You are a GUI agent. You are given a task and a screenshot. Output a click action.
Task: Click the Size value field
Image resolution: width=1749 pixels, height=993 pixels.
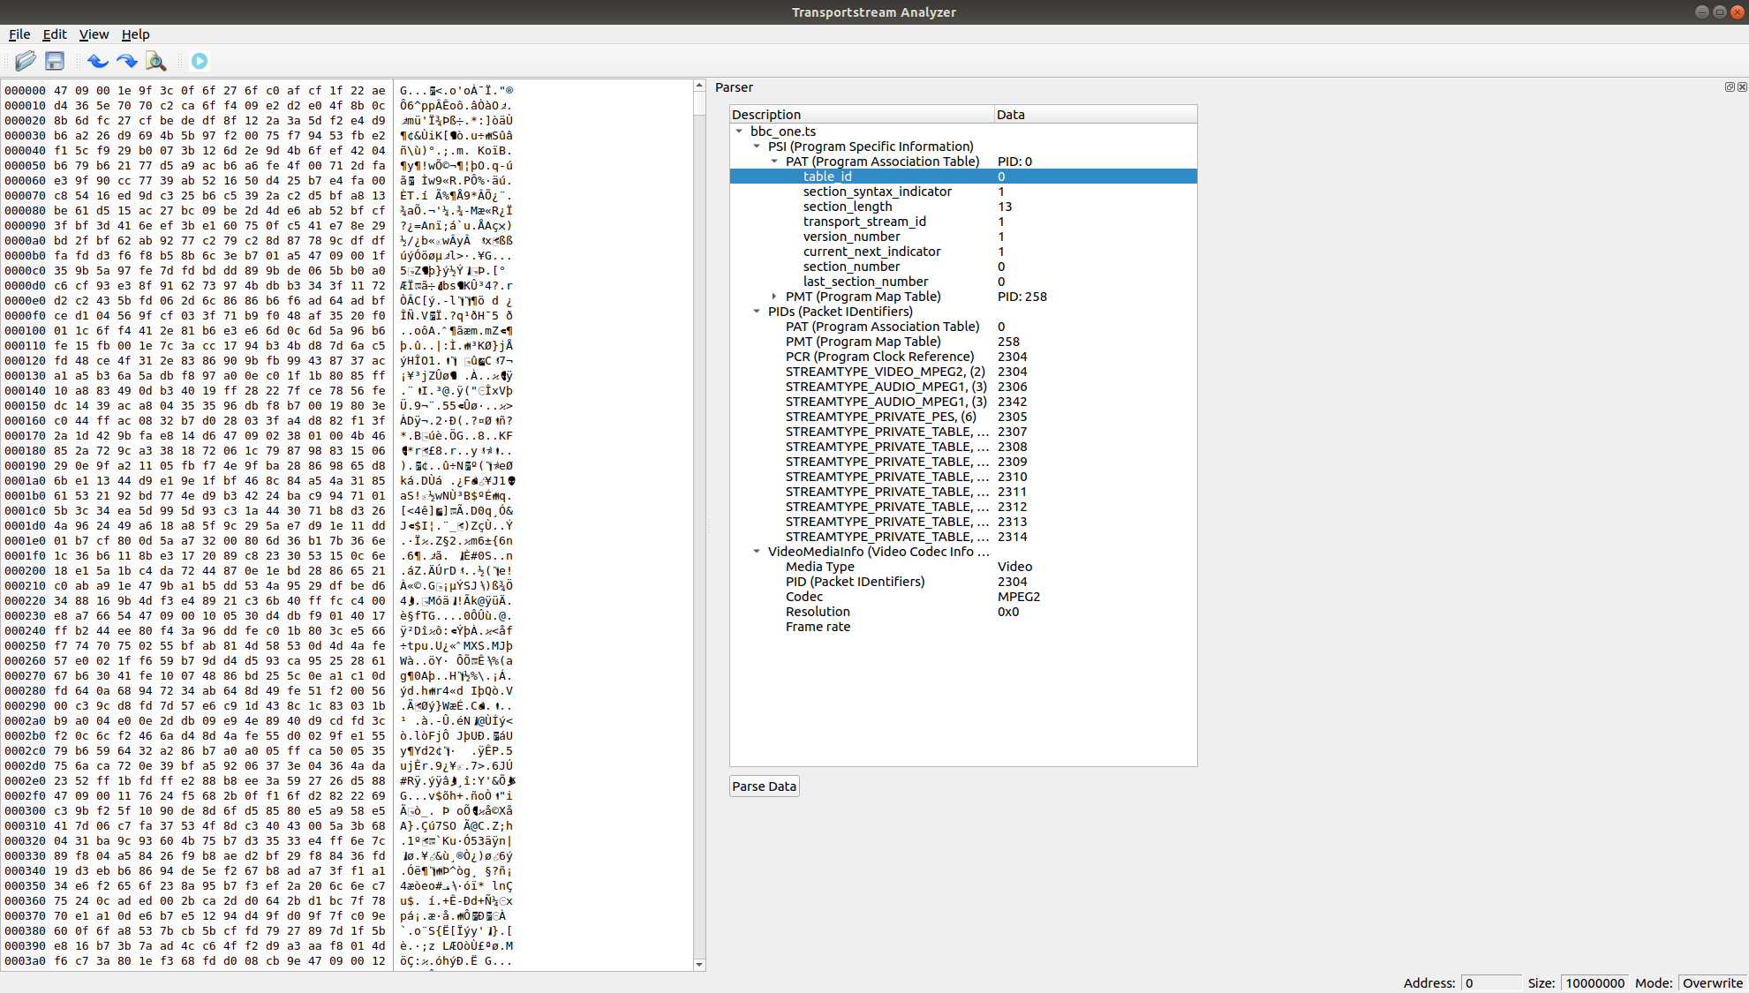coord(1594,982)
